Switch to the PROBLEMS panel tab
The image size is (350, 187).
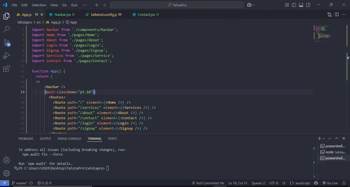(26, 139)
